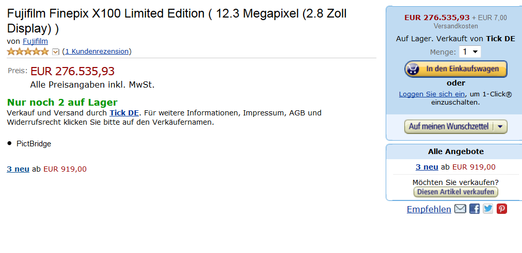522x253 pixels.
Task: Click the '3 neu' link below PictBridge
Action: pyautogui.click(x=18, y=169)
